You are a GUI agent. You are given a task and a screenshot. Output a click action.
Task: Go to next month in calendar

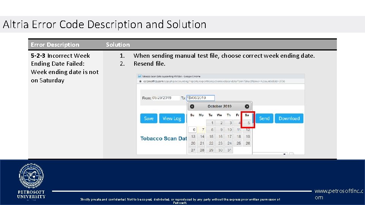tap(247, 106)
